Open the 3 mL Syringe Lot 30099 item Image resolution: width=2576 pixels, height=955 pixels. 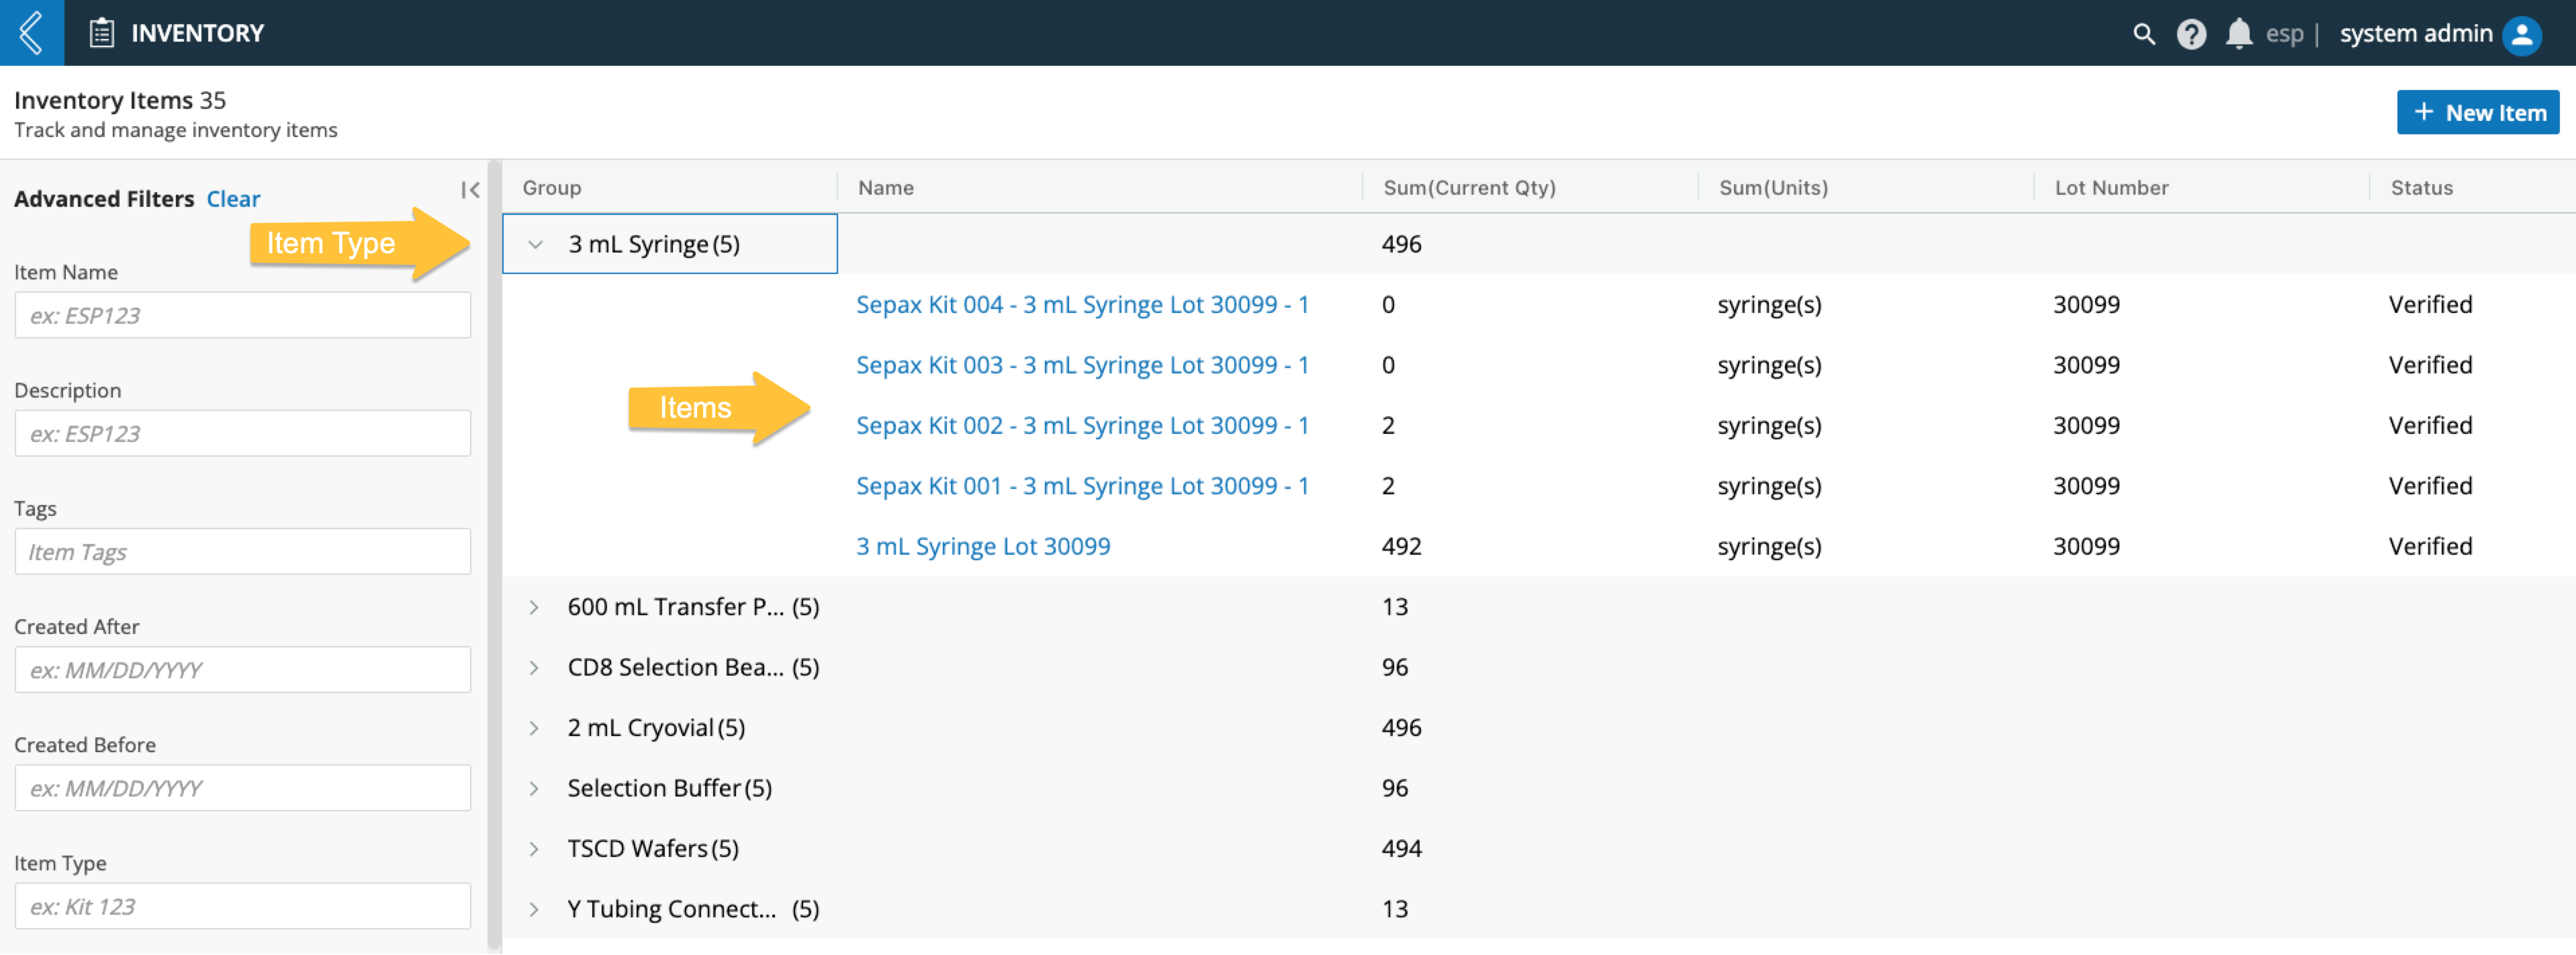click(x=983, y=546)
